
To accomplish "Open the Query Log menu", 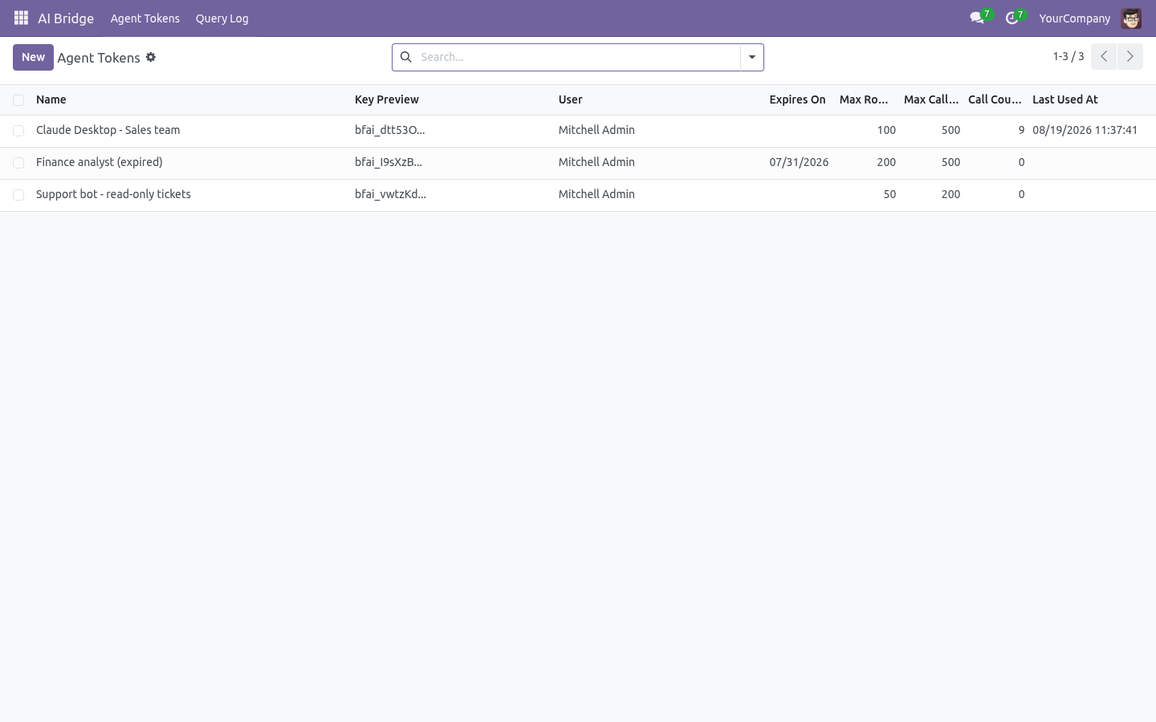I will (222, 18).
